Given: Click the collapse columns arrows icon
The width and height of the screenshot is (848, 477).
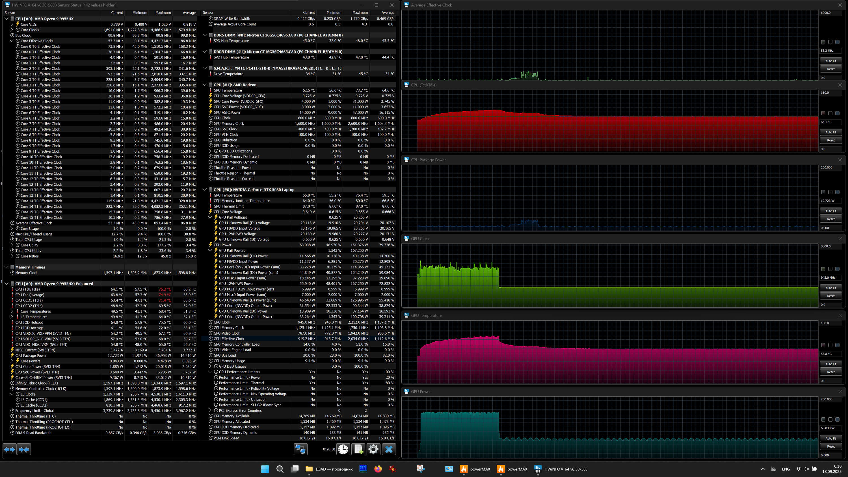Looking at the screenshot, I should point(24,449).
